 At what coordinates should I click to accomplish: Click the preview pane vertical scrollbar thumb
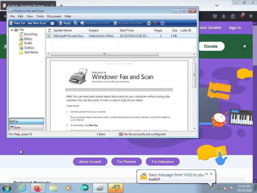[195, 75]
